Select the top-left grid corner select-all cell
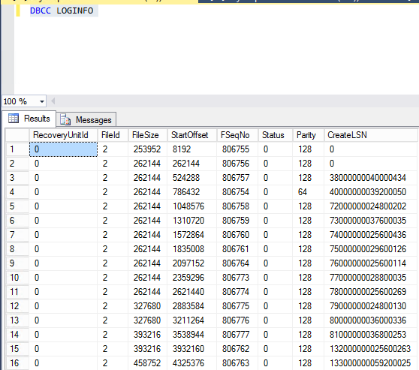Image resolution: width=419 pixels, height=370 pixels. click(17, 135)
